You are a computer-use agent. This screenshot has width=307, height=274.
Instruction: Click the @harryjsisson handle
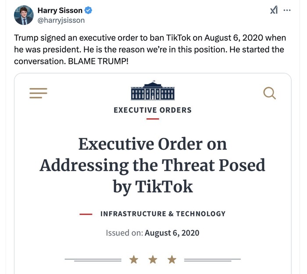(x=61, y=20)
